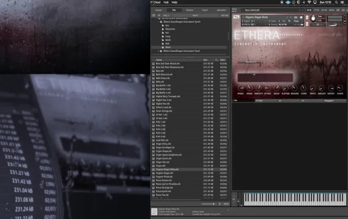
Task: Select Digital Dirty Trumpet.nki file
Action: coord(168,97)
